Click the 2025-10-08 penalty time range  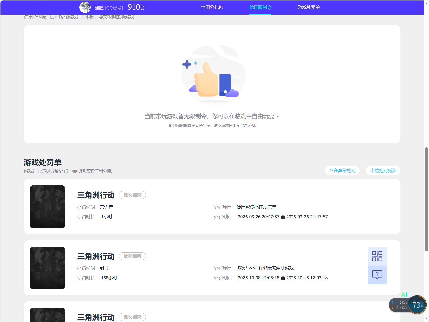[283, 278]
